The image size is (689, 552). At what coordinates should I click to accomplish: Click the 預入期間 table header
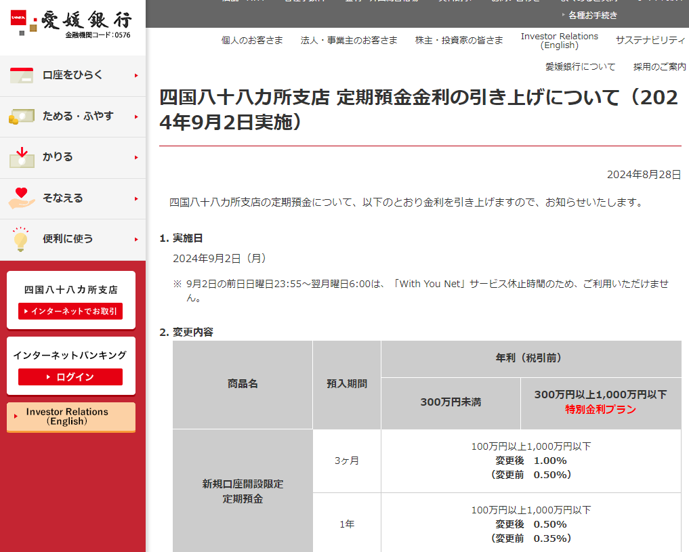(x=347, y=384)
